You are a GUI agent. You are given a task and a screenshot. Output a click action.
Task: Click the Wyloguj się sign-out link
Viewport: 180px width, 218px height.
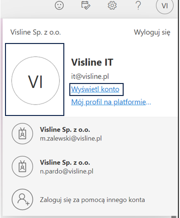pyautogui.click(x=152, y=32)
